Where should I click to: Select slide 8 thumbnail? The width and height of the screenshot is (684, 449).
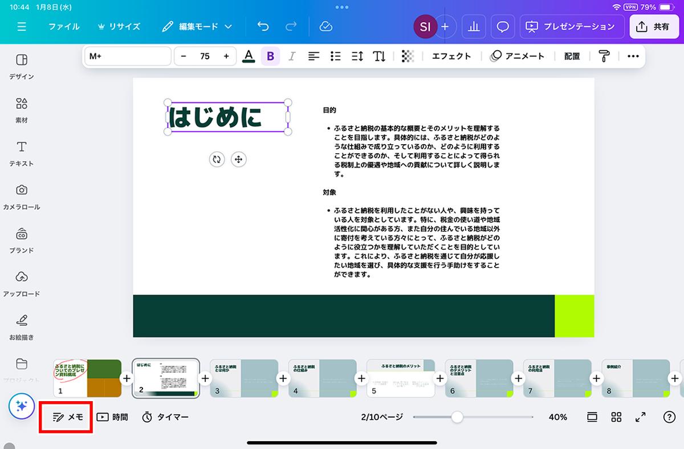[x=636, y=378]
